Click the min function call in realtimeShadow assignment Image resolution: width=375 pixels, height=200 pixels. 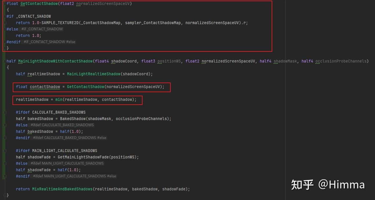tap(59, 99)
